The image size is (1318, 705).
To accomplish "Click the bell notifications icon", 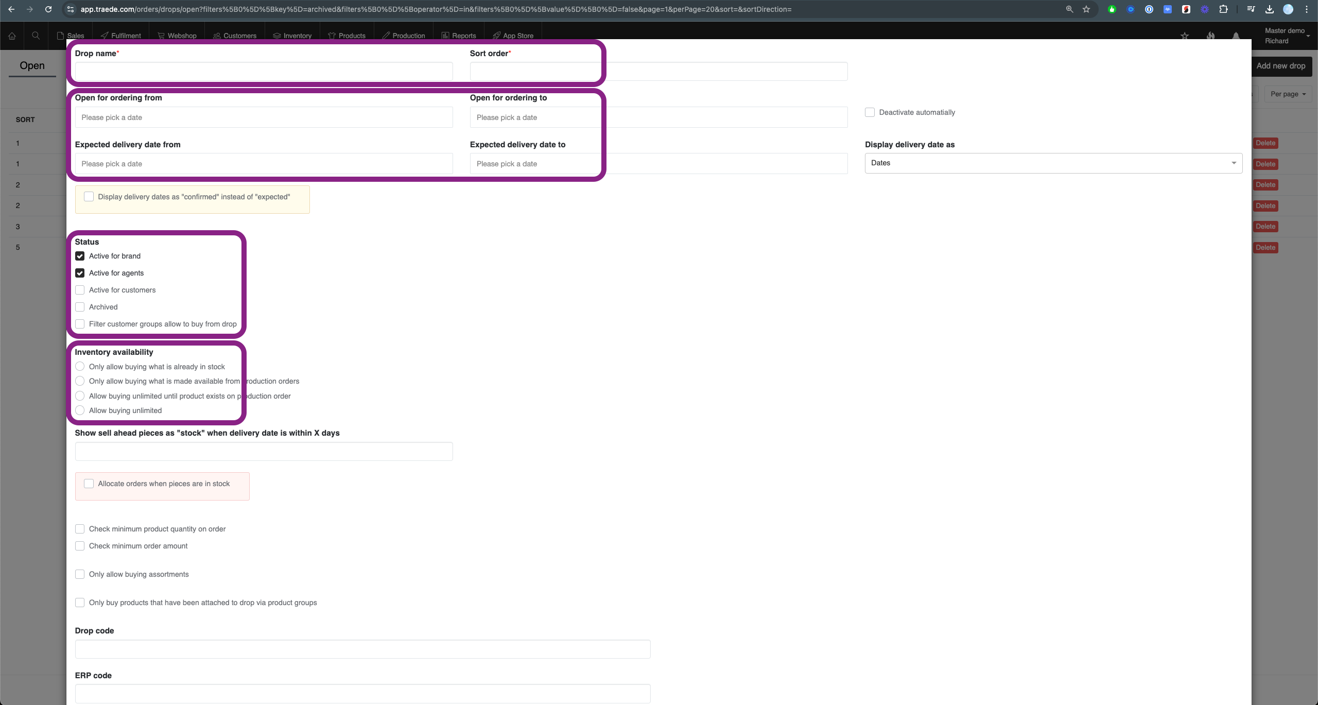I will (1236, 36).
